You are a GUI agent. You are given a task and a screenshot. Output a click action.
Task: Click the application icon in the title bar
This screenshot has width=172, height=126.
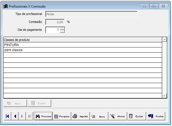pyautogui.click(x=5, y=6)
